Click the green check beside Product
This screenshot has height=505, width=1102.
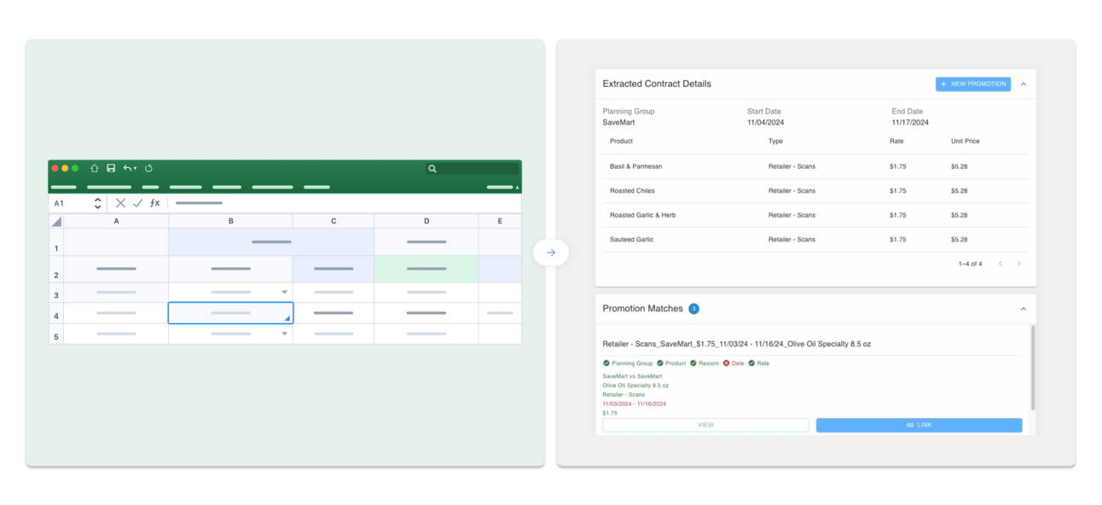[x=660, y=363]
